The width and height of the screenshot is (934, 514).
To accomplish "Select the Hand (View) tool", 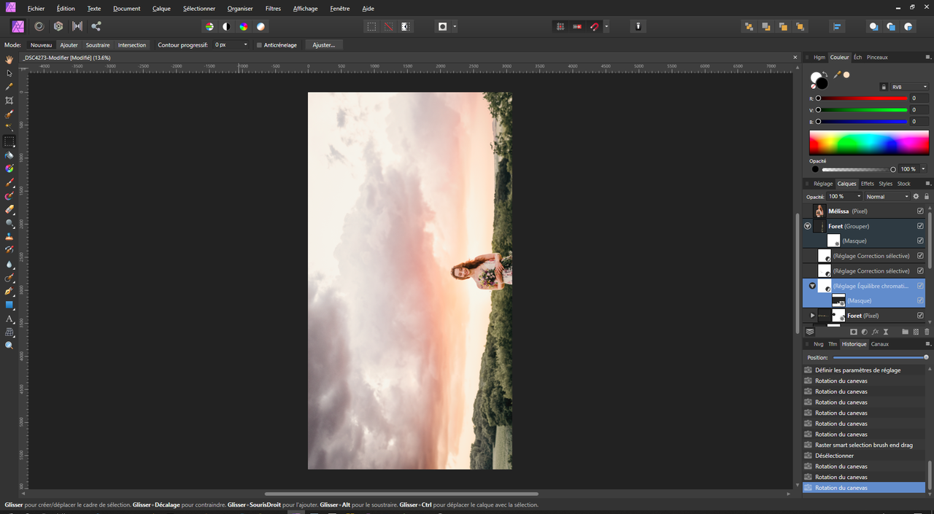I will [9, 60].
